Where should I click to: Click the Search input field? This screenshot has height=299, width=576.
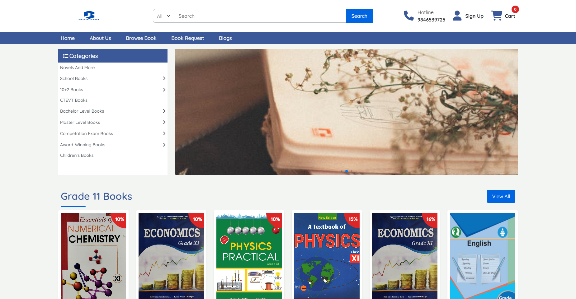[x=261, y=16]
